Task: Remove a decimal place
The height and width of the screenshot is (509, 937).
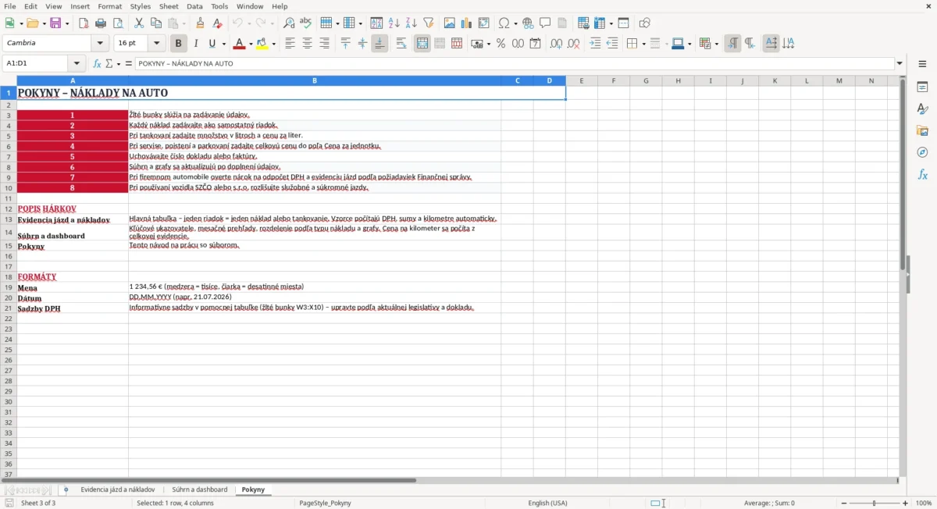Action: click(574, 44)
